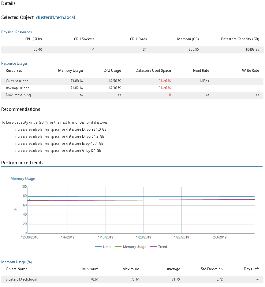This screenshot has height=287, width=265.
Task: Select the datastore D recommendation of 234.0 GB
Action: pos(60,129)
